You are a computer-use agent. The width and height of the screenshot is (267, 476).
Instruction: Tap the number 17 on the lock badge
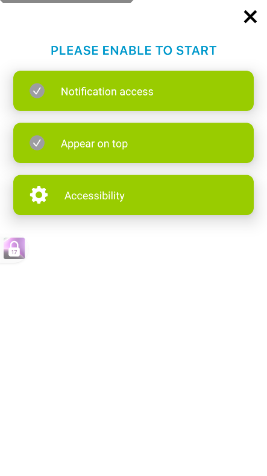click(14, 252)
